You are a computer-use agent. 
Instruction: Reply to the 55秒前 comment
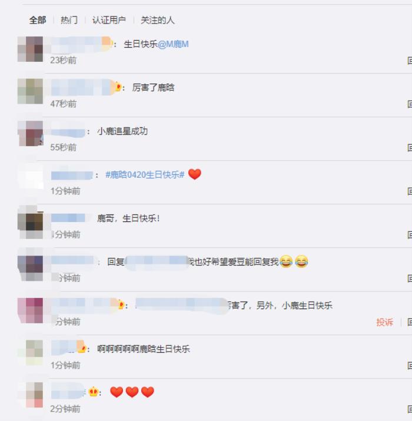coord(409,147)
